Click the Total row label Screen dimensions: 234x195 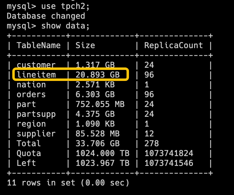(x=29, y=143)
